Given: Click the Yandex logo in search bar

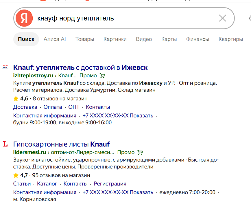Looking at the screenshot, I should tap(24, 18).
